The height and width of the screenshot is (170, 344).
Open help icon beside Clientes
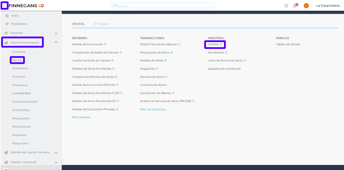[x=221, y=44]
